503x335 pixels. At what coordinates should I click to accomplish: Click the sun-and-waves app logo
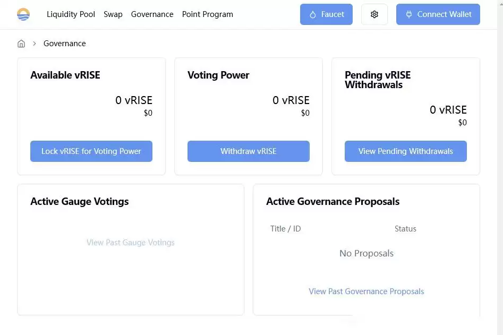(23, 14)
